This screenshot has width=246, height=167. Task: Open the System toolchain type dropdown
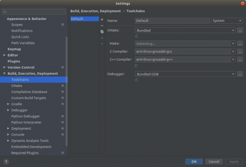click(227, 21)
